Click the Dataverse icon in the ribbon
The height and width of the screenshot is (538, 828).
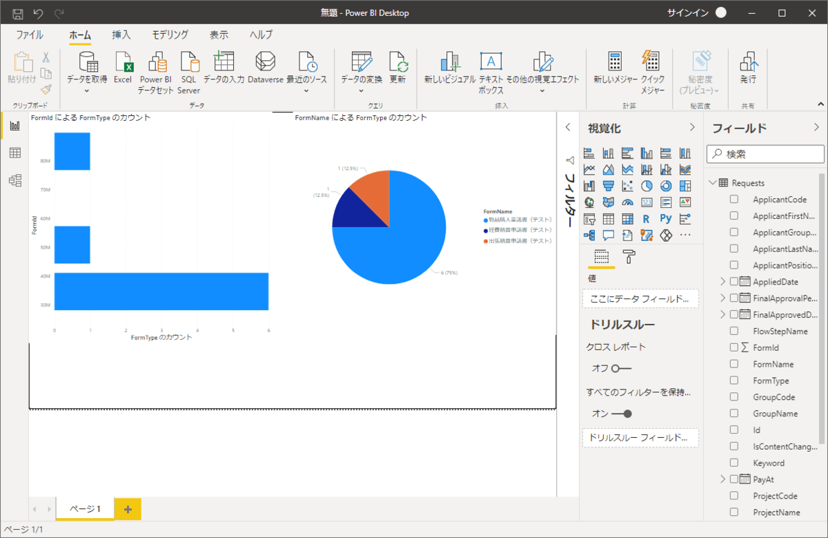265,64
